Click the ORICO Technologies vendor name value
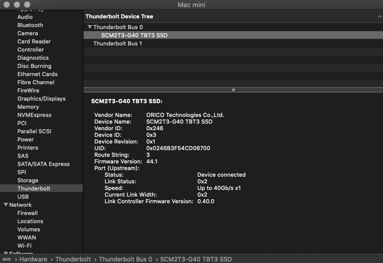This screenshot has width=383, height=263. (x=185, y=115)
